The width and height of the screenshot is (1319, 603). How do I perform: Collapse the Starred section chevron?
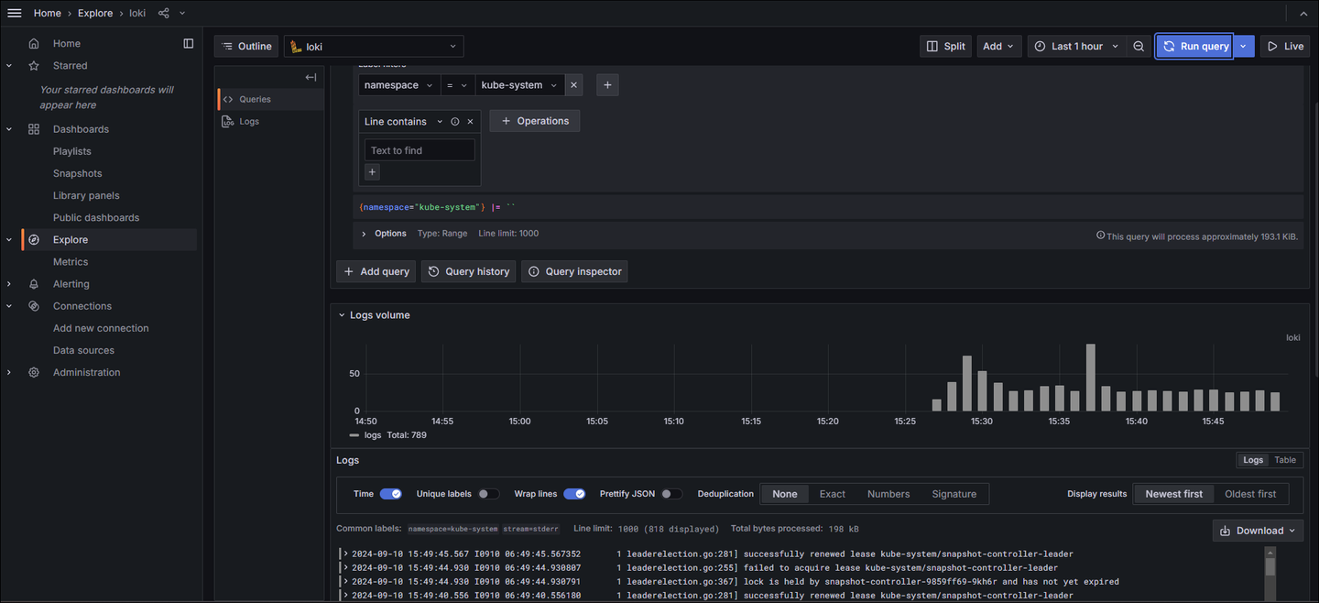coord(9,65)
